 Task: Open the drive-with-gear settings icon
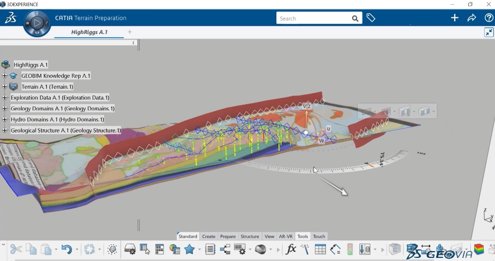click(x=130, y=249)
